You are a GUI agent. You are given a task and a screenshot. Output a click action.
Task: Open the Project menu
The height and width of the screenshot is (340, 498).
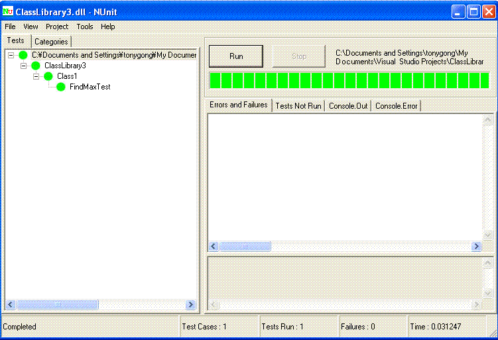[x=57, y=27]
